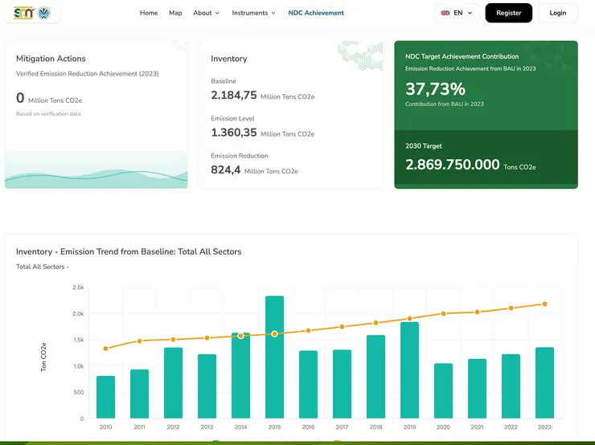Screen dimensions: 595x445
Task: Select the tallest bar for 2015
Action: 275,357
